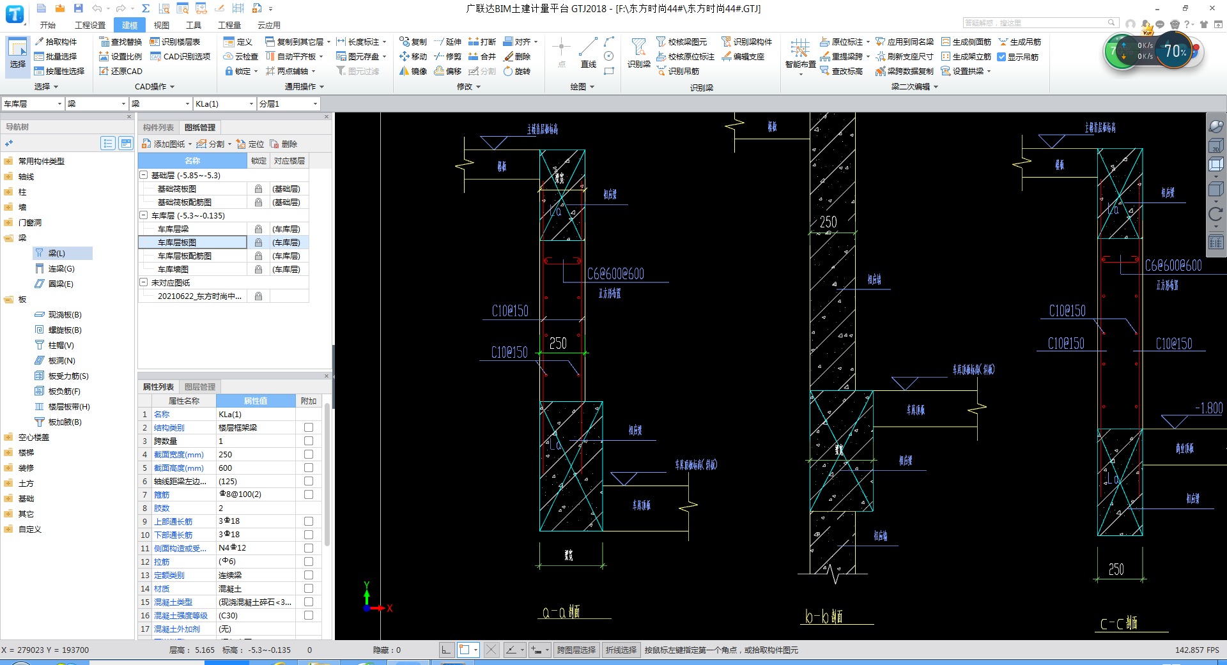Click 删除 button in drawing panel
Viewport: 1227px width, 665px height.
(x=284, y=144)
